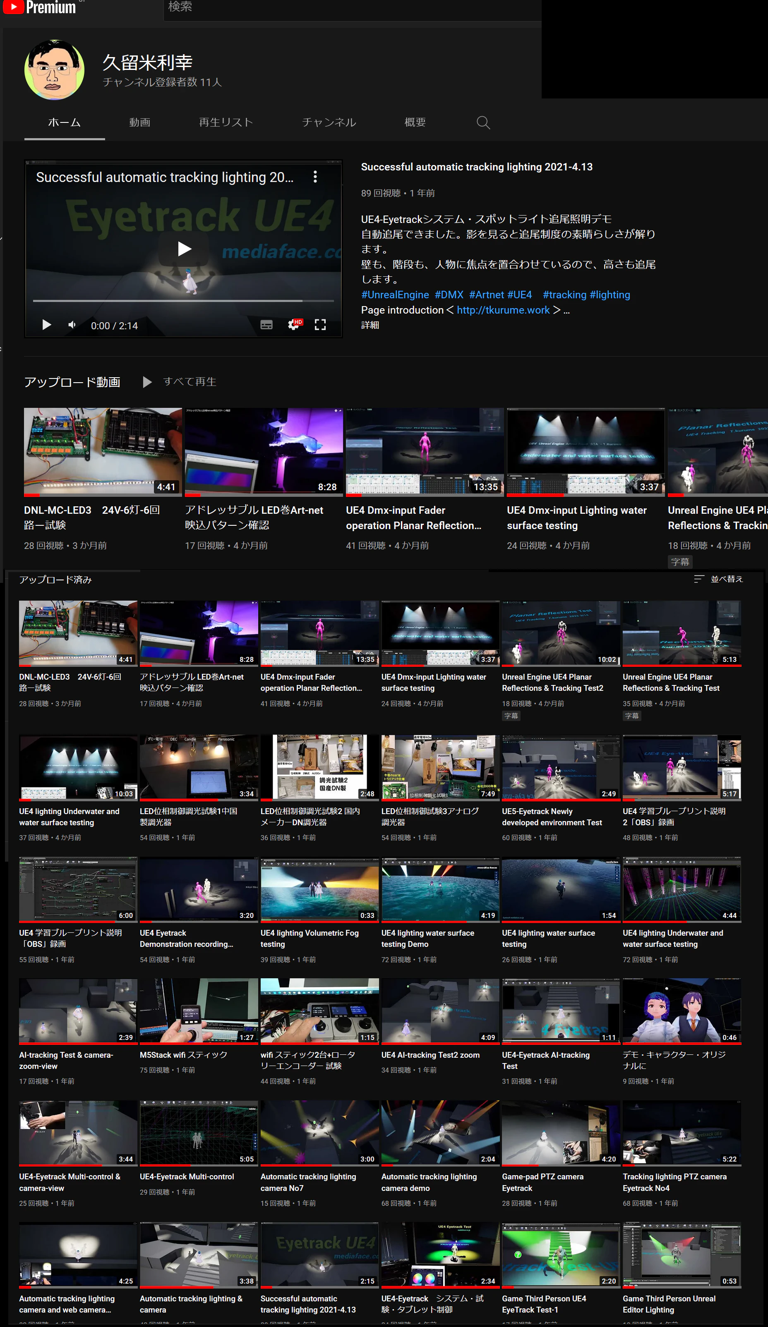Click the channel search magnifier icon
Screen dimensions: 768x1327
click(483, 123)
